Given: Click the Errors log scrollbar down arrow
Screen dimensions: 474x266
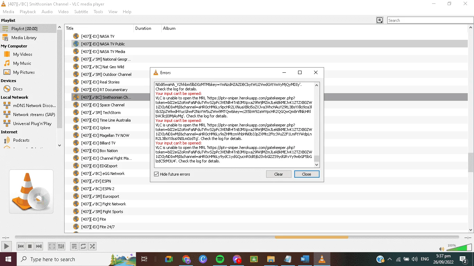Looking at the screenshot, I should click(316, 165).
